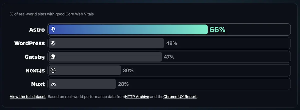Screen dimensions: 300x110
Task: Click the WordPress logo icon
Action: (53, 43)
